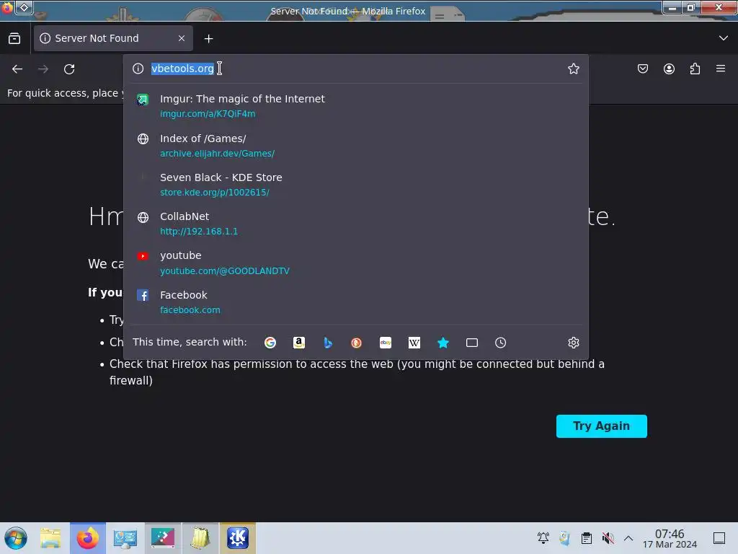Click the muted volume tray icon
This screenshot has height=554, width=738.
[x=608, y=538]
